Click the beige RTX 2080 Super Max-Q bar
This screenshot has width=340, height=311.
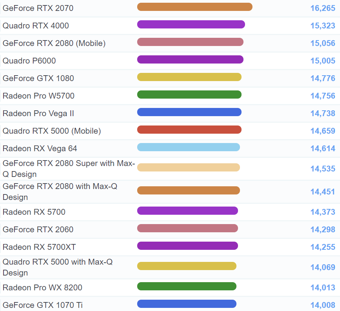(x=189, y=168)
